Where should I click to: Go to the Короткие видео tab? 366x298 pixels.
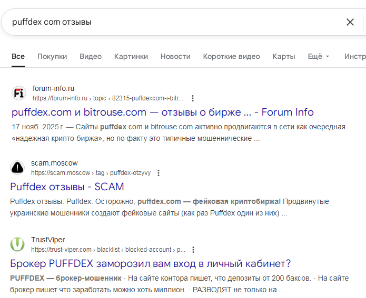coord(231,57)
